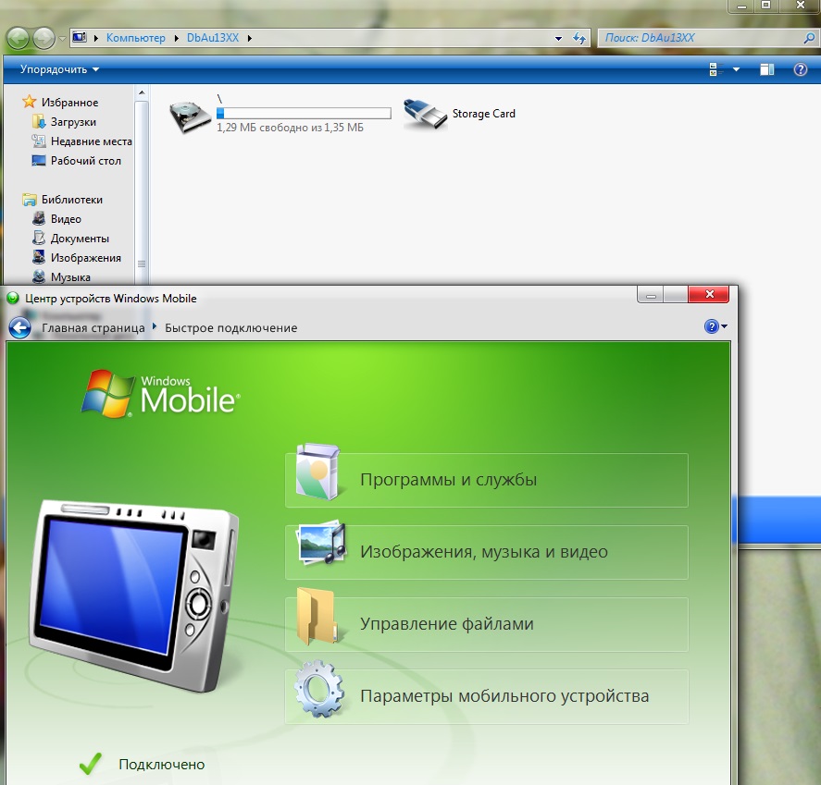The width and height of the screenshot is (821, 785).
Task: Minimize the Windows Mobile Device Center window
Action: [651, 294]
